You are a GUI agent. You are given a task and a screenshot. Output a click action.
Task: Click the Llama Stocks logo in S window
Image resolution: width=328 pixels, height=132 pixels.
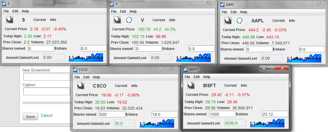pos(86,58)
